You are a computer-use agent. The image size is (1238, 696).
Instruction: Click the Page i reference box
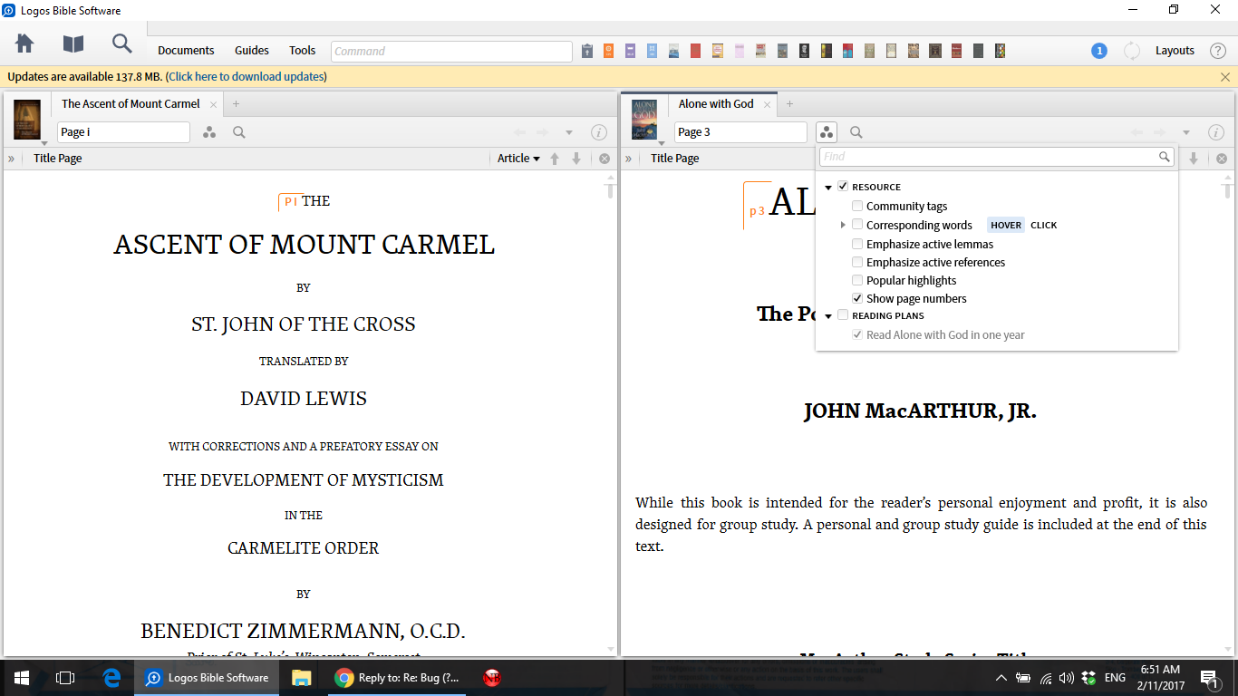point(123,132)
